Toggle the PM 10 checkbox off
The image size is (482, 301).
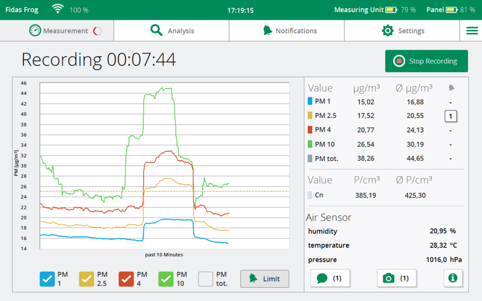tap(166, 279)
